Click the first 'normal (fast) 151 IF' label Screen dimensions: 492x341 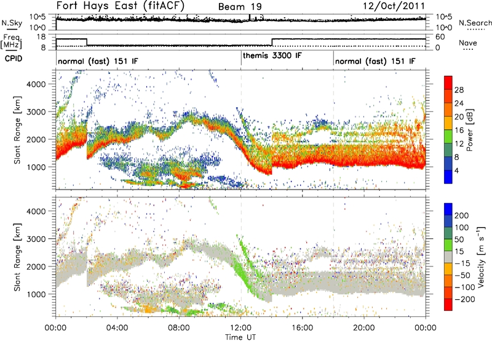click(98, 62)
